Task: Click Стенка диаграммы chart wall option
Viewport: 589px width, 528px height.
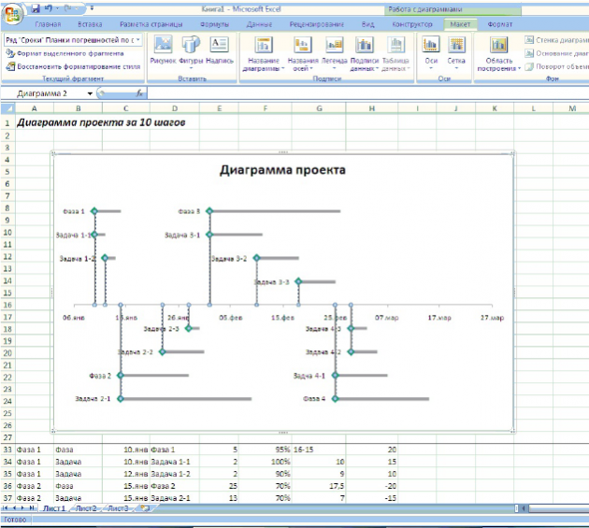Action: pyautogui.click(x=556, y=40)
